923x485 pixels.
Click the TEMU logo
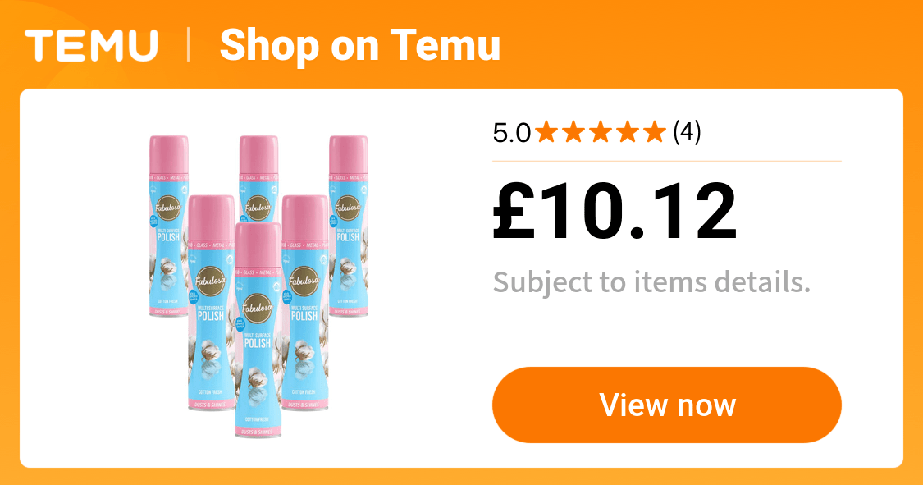point(91,45)
